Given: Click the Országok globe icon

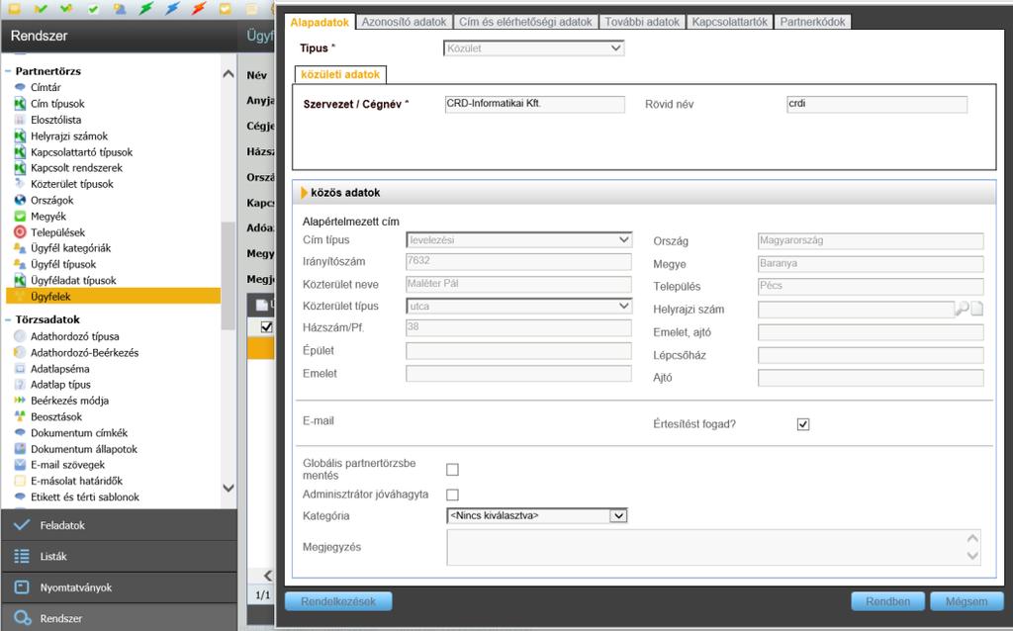Looking at the screenshot, I should [20, 200].
